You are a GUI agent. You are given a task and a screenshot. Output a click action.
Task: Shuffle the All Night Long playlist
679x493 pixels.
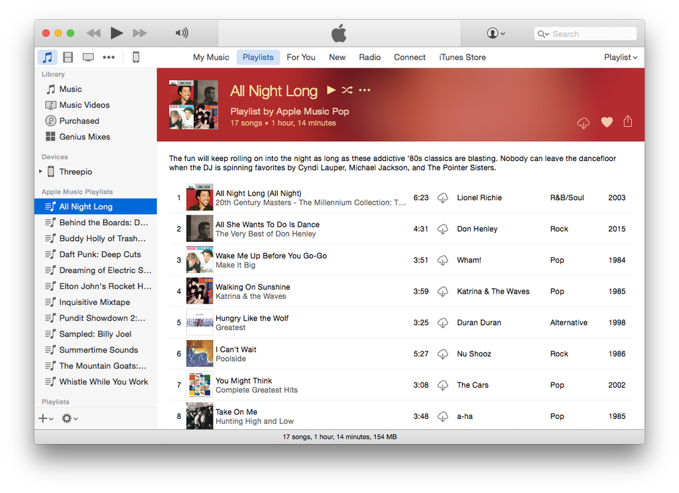[x=346, y=89]
